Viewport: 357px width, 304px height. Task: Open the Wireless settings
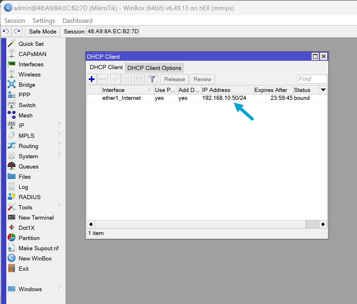[30, 74]
